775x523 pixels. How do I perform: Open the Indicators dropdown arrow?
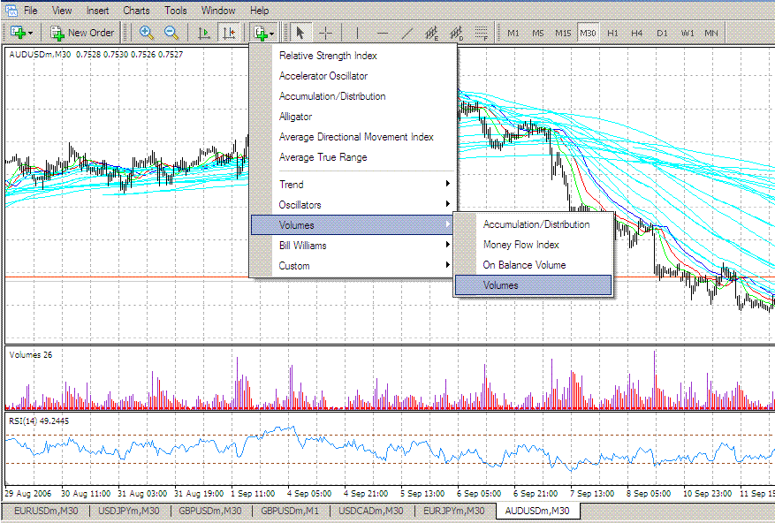(x=272, y=33)
